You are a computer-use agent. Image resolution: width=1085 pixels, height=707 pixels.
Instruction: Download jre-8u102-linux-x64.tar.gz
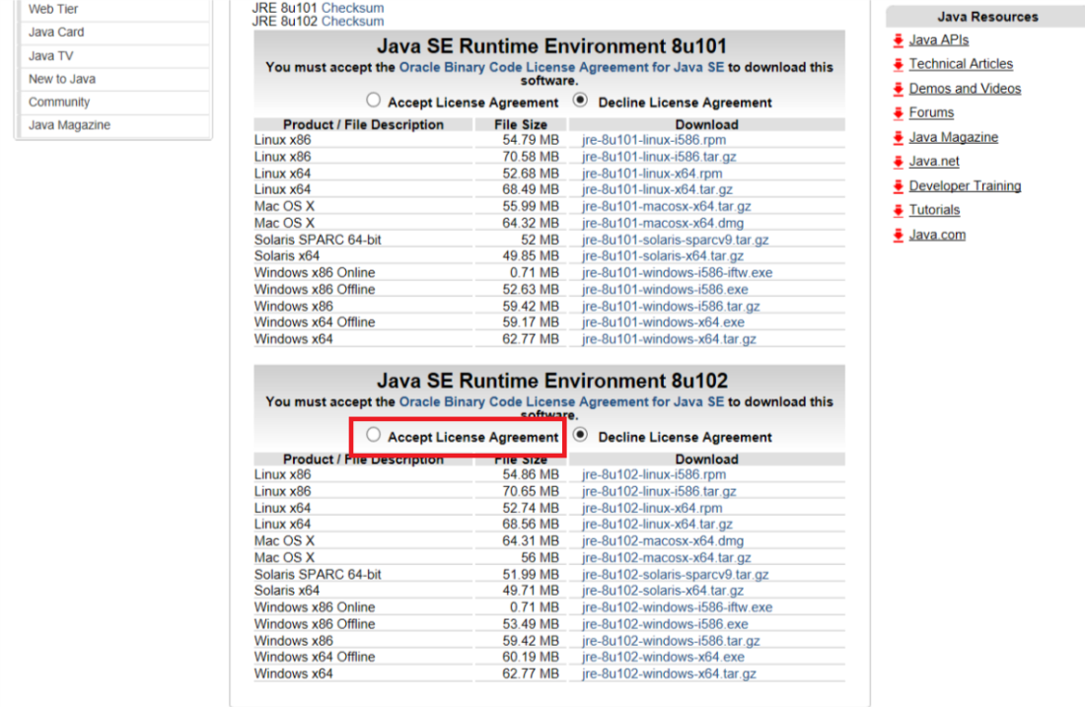click(657, 525)
